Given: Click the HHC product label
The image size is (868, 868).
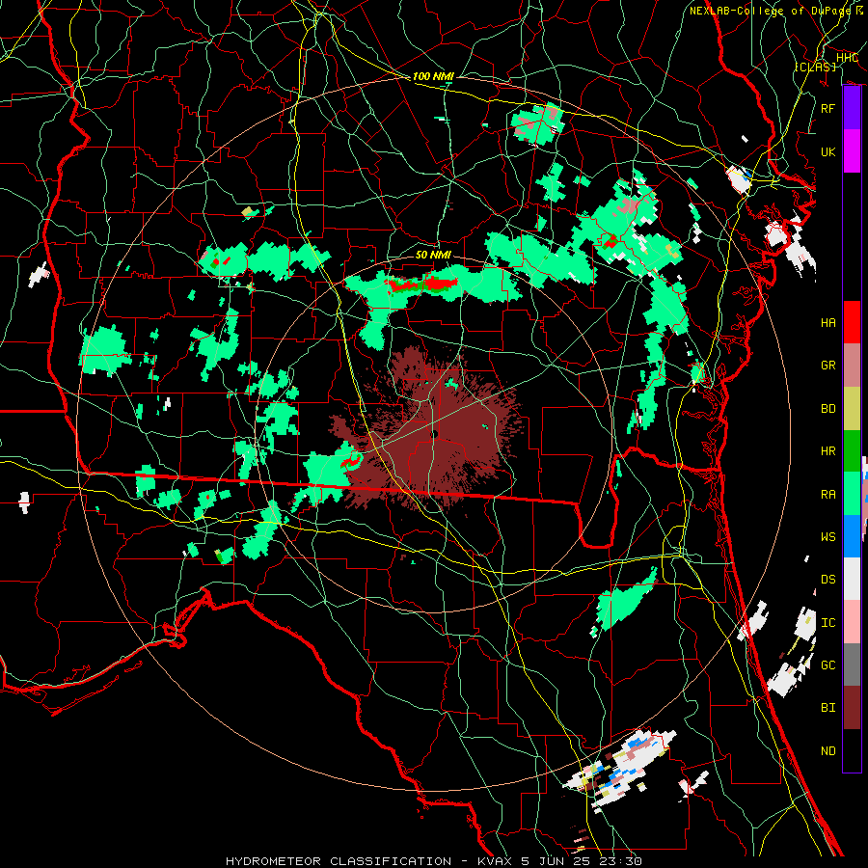Looking at the screenshot, I should (847, 58).
